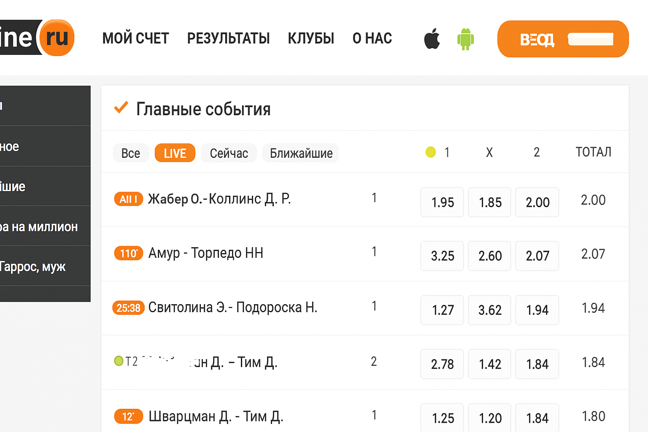Screen dimensions: 648x432
Task: Open the Амур - Торпедо НН match
Action: (206, 253)
